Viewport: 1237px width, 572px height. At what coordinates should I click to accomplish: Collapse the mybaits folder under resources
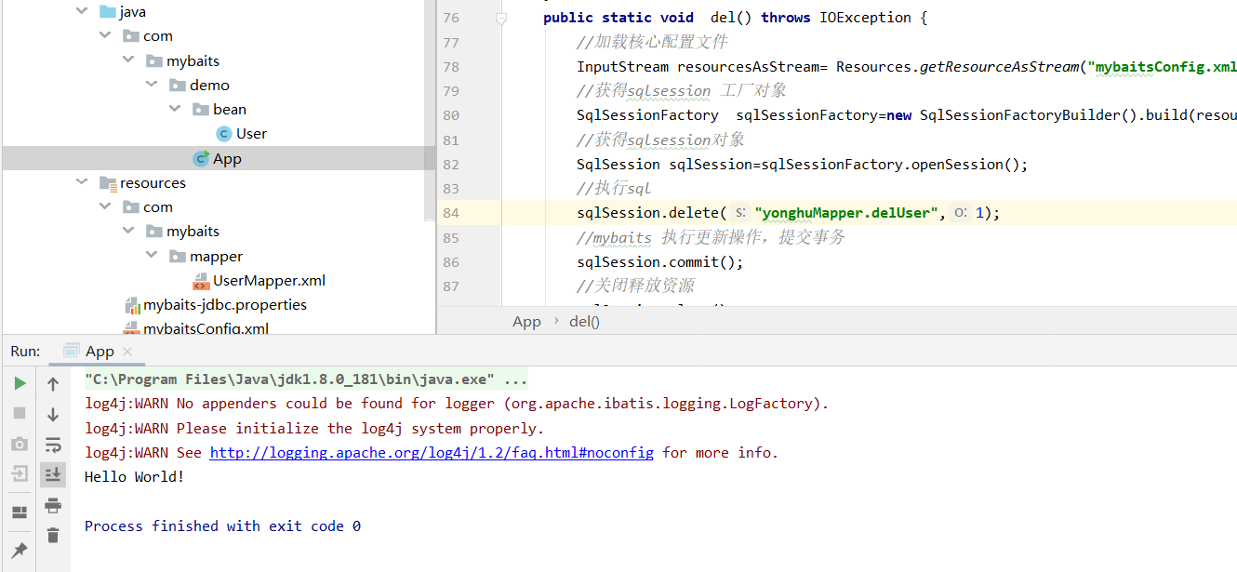(x=128, y=231)
